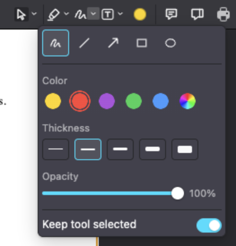Viewport: 236px width, 246px height.
Task: Pick the blue color swatch
Action: click(x=161, y=101)
